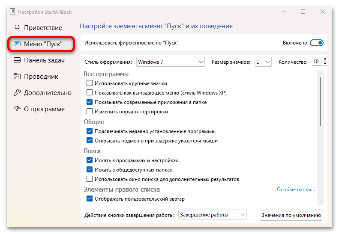Click the options list vertical scrollbar
This screenshot has height=234, width=339.
coord(321,101)
